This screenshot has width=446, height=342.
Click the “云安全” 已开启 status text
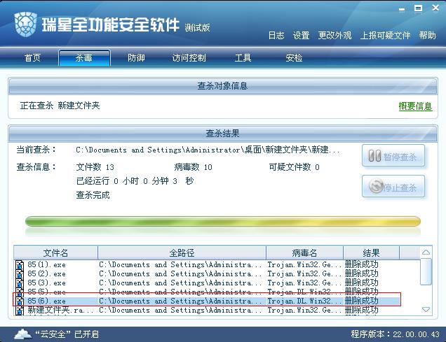(x=67, y=334)
